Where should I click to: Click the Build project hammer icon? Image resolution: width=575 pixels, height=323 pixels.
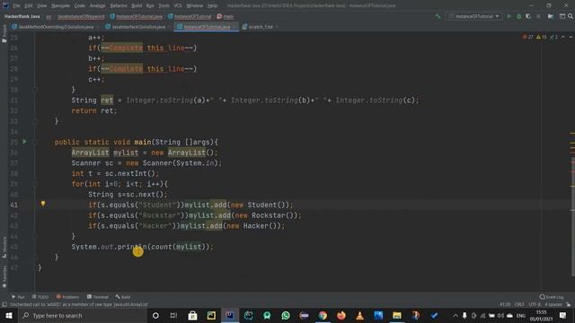click(x=438, y=16)
